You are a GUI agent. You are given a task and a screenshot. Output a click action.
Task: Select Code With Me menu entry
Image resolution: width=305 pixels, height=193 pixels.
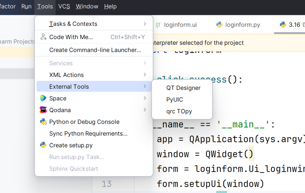[x=94, y=37]
